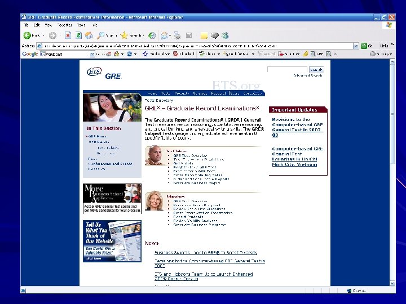Click the site Search button
Screen dimensions: 406x304
tap(316, 70)
